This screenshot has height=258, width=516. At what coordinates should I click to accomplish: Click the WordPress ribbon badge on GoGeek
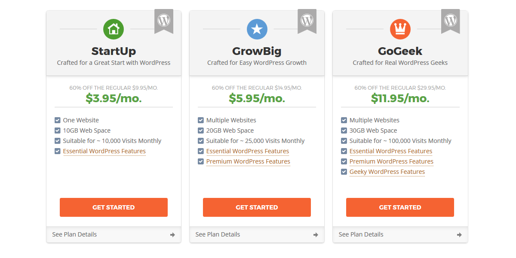click(x=450, y=21)
